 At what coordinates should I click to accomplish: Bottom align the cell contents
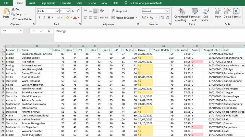[x=95, y=11]
